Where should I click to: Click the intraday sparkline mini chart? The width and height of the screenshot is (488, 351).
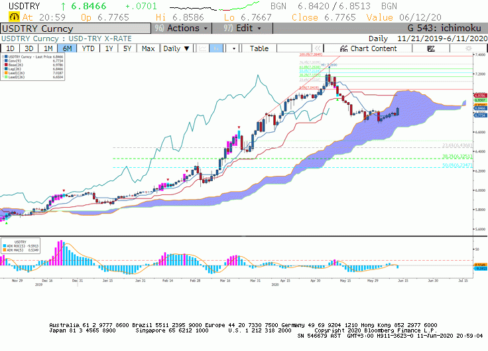click(x=214, y=6)
